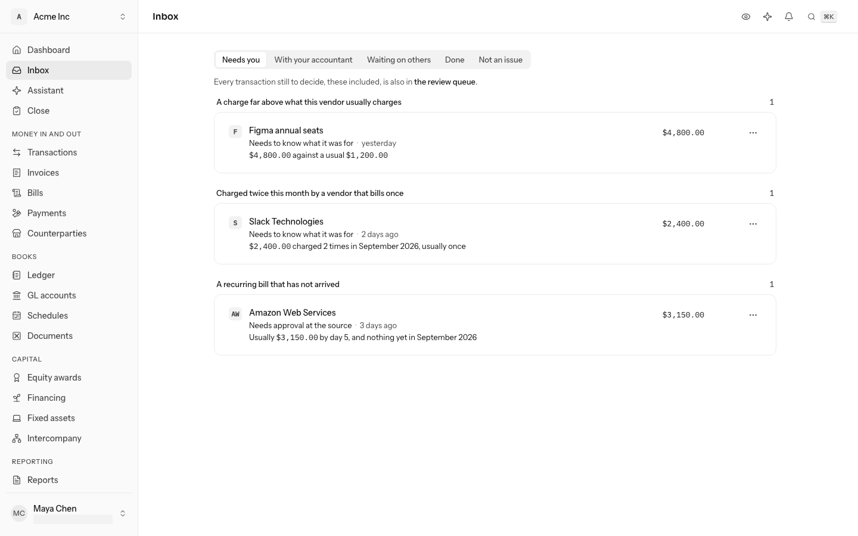Click the Bills receipt icon
Viewport: 858px width, 536px height.
(17, 193)
